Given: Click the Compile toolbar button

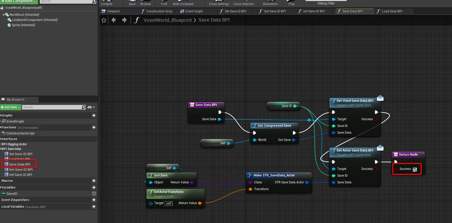Looking at the screenshot, I should click(x=107, y=3).
